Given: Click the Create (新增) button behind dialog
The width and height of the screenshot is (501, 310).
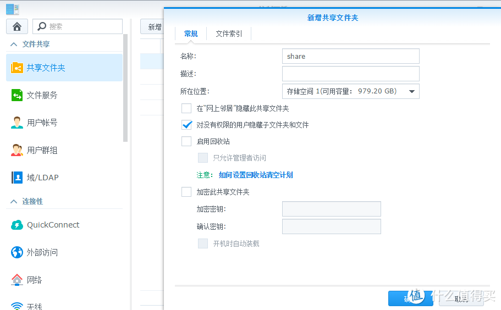Looking at the screenshot, I should tap(152, 27).
